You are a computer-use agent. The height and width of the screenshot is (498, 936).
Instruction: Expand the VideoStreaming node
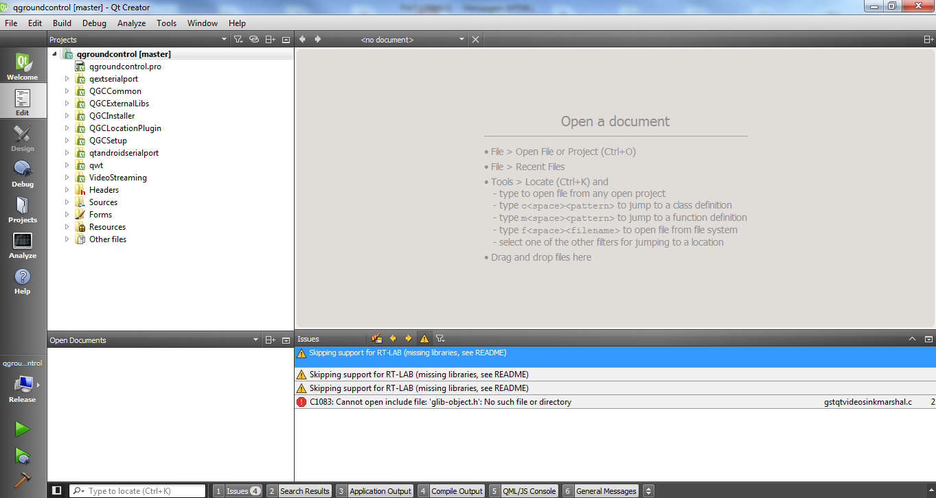(x=67, y=178)
